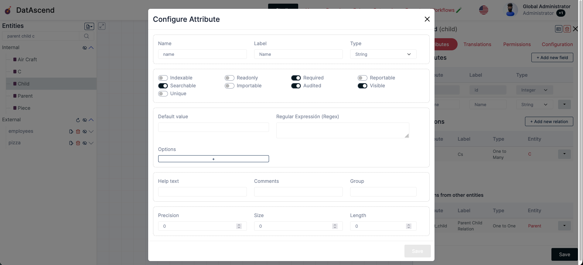583x265 pixels.
Task: Toggle External entities visibility eye
Action: (85, 120)
